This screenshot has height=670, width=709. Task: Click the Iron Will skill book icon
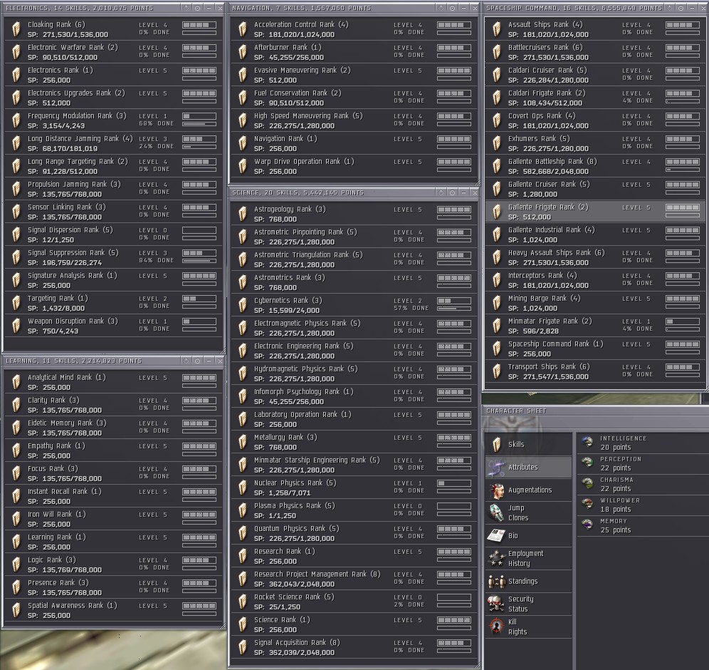pos(16,519)
